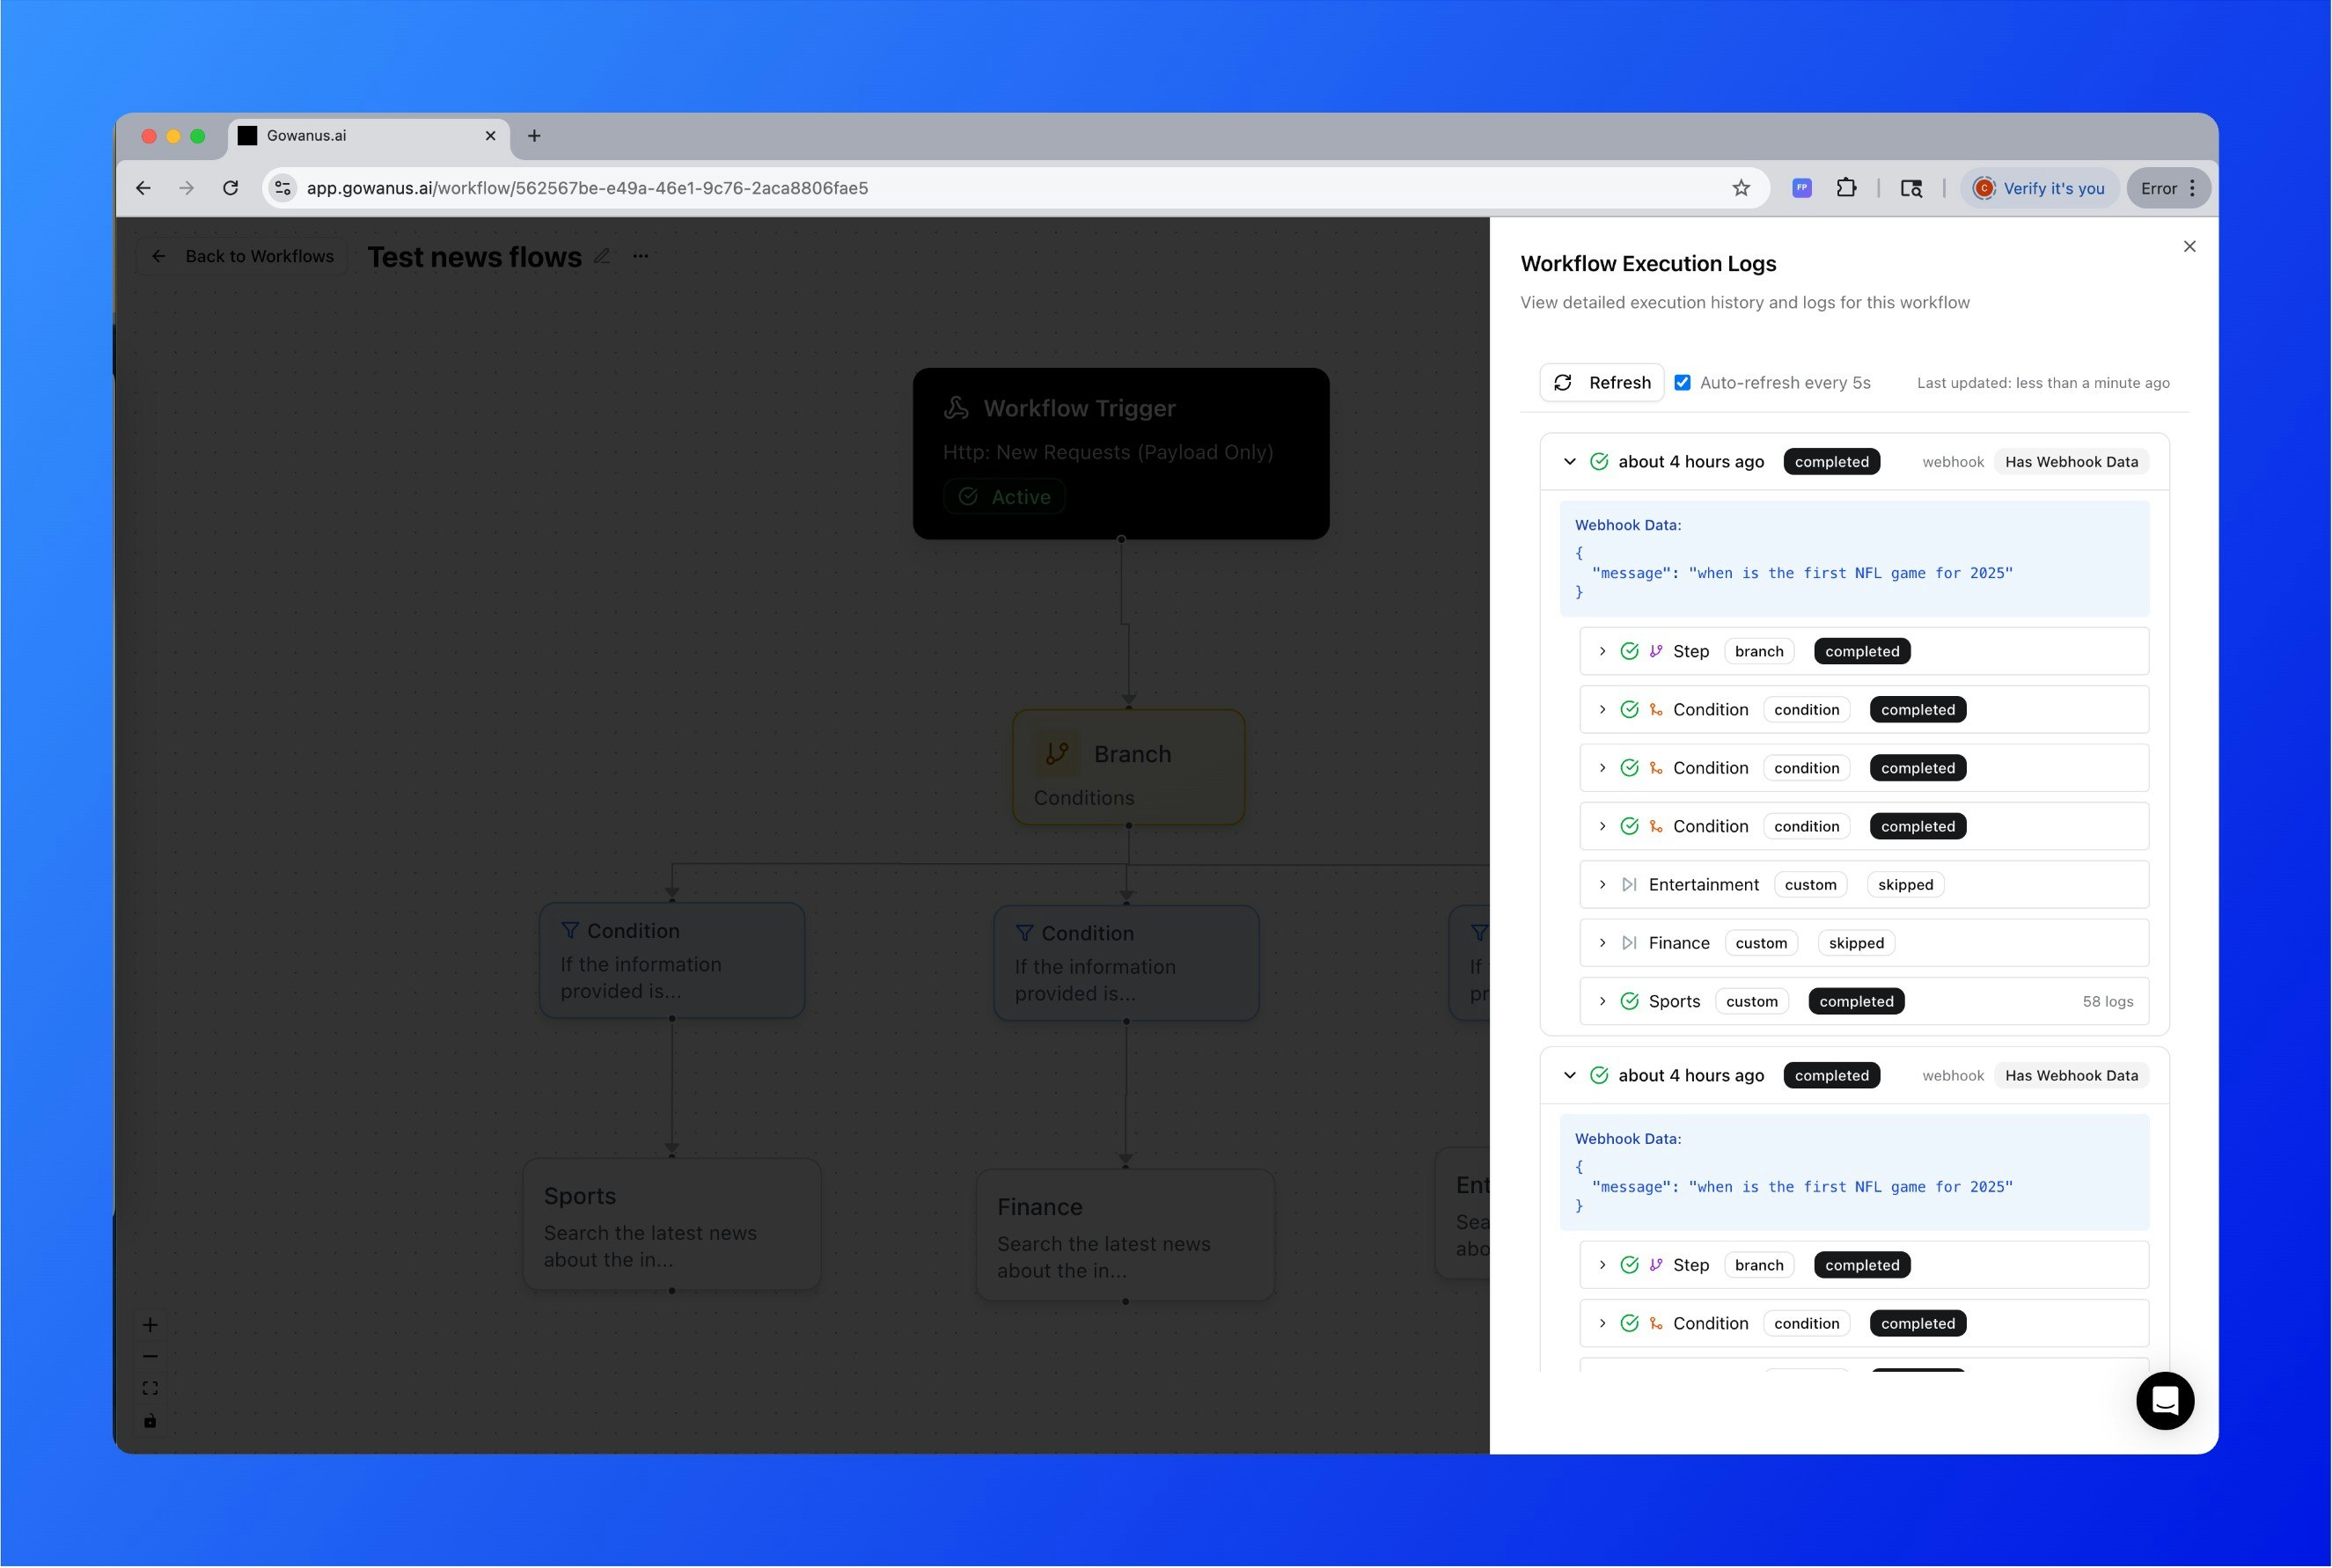Select the Finance node on the canvas
The width and height of the screenshot is (2332, 1568).
pos(1125,1236)
